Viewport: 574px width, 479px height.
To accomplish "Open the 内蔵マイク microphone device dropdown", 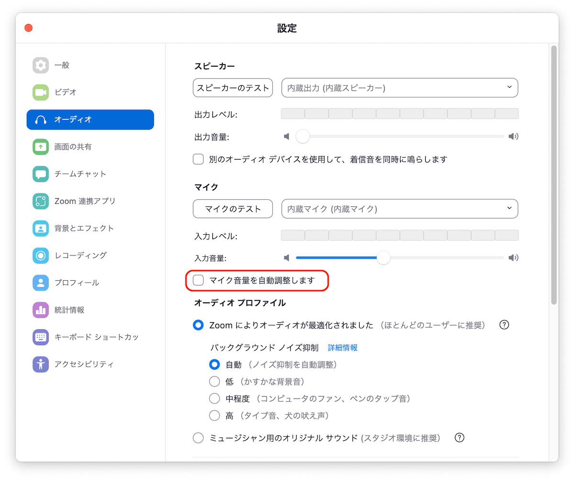I will 399,209.
